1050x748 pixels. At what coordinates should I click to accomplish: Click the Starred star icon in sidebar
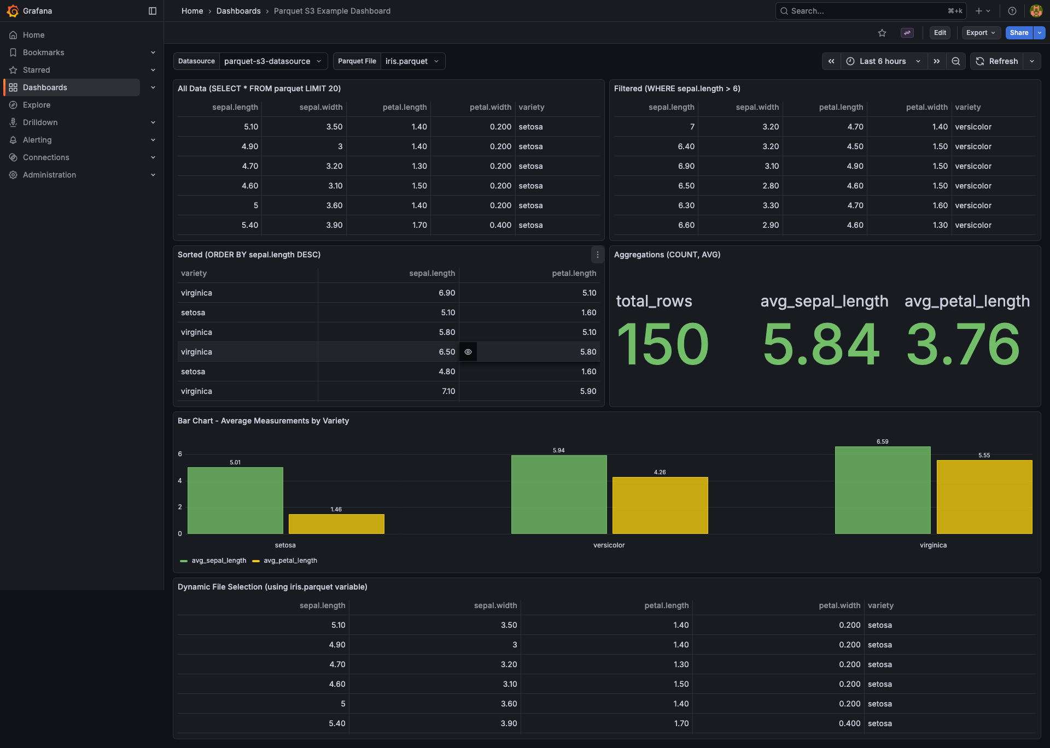(x=13, y=70)
